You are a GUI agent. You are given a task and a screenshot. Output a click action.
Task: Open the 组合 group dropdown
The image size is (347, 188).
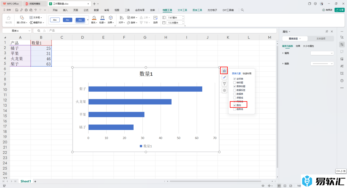pyautogui.click(x=132, y=17)
